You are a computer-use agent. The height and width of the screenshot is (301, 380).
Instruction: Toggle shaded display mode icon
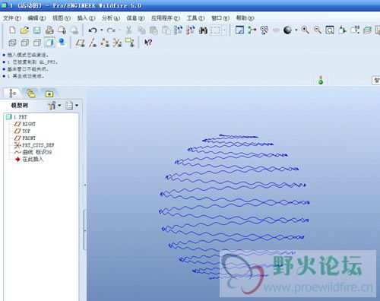tap(49, 43)
